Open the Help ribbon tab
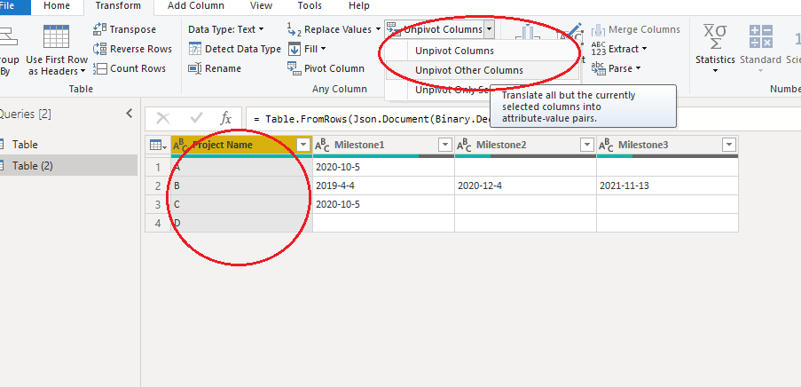The width and height of the screenshot is (801, 387). point(358,6)
